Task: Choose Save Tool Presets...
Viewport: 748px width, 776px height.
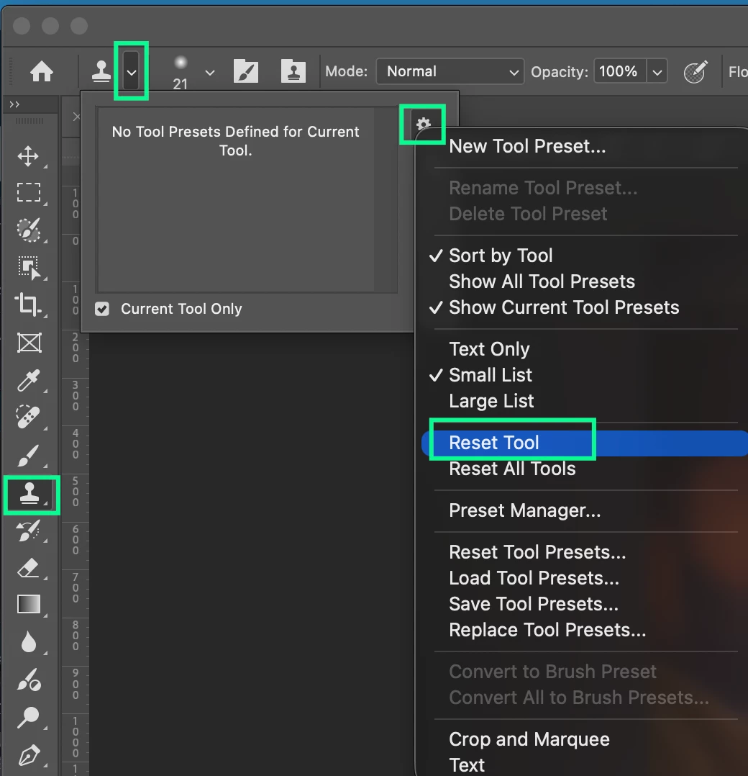Action: [x=534, y=604]
